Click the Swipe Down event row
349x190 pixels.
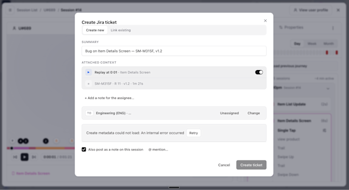click(x=288, y=174)
